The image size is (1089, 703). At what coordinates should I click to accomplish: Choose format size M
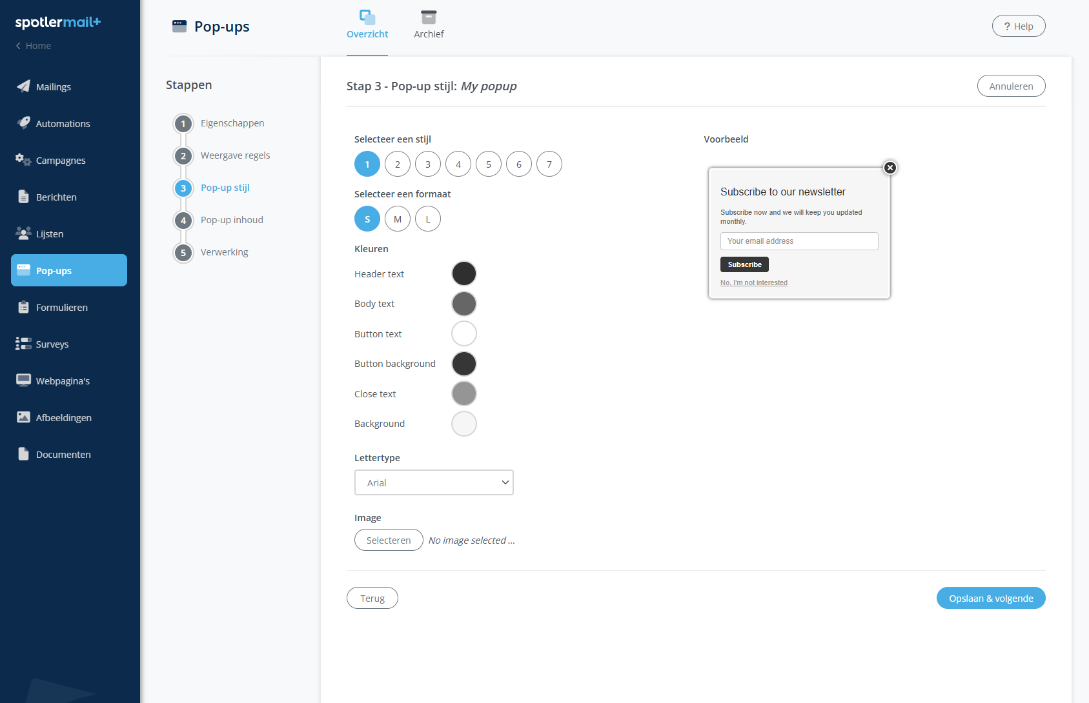(398, 219)
